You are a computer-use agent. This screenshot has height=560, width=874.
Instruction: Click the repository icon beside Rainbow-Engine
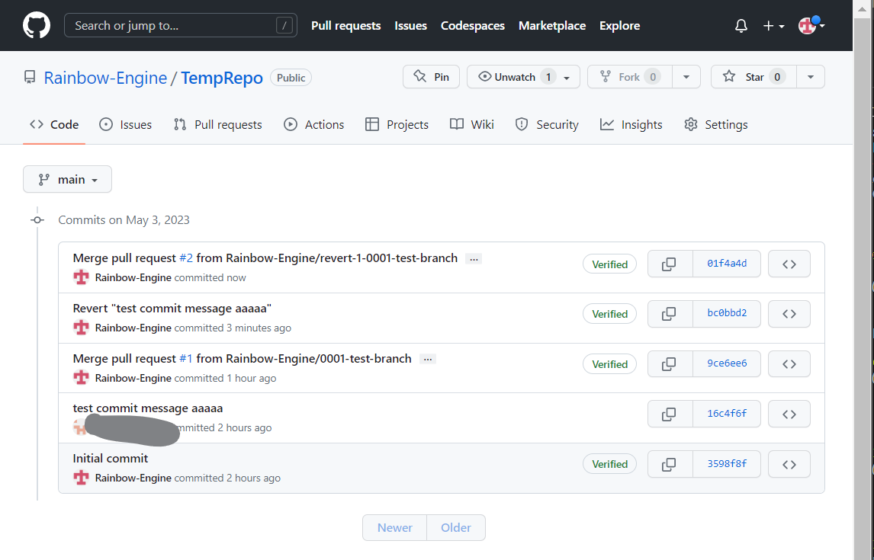pyautogui.click(x=30, y=78)
